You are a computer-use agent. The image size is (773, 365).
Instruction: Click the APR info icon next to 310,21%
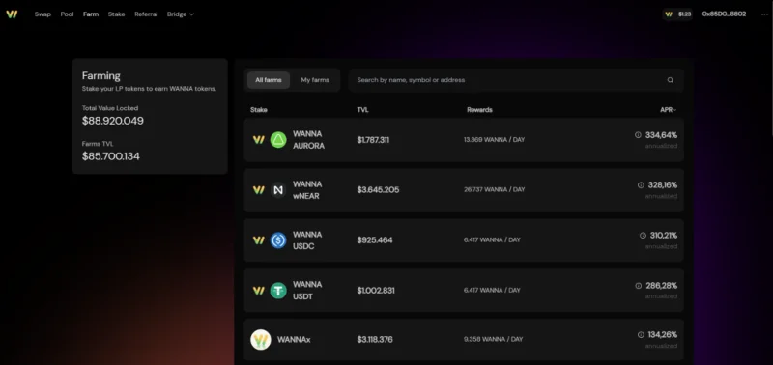click(x=643, y=236)
